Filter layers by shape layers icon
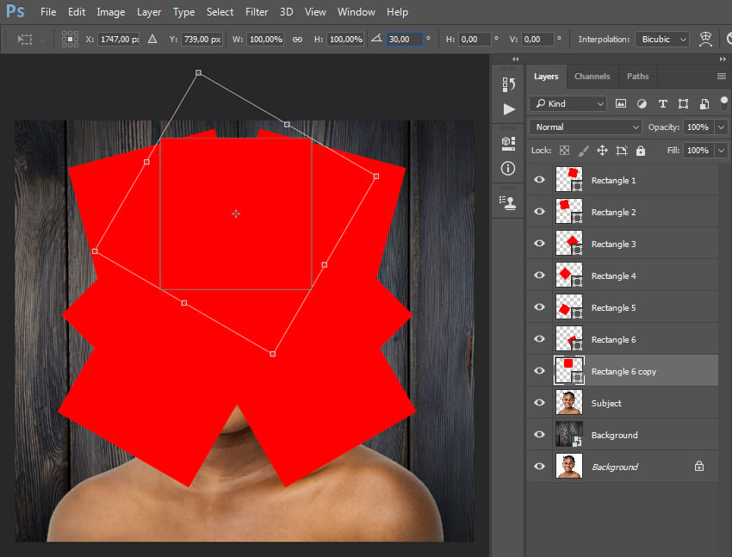This screenshot has height=557, width=732. point(683,103)
